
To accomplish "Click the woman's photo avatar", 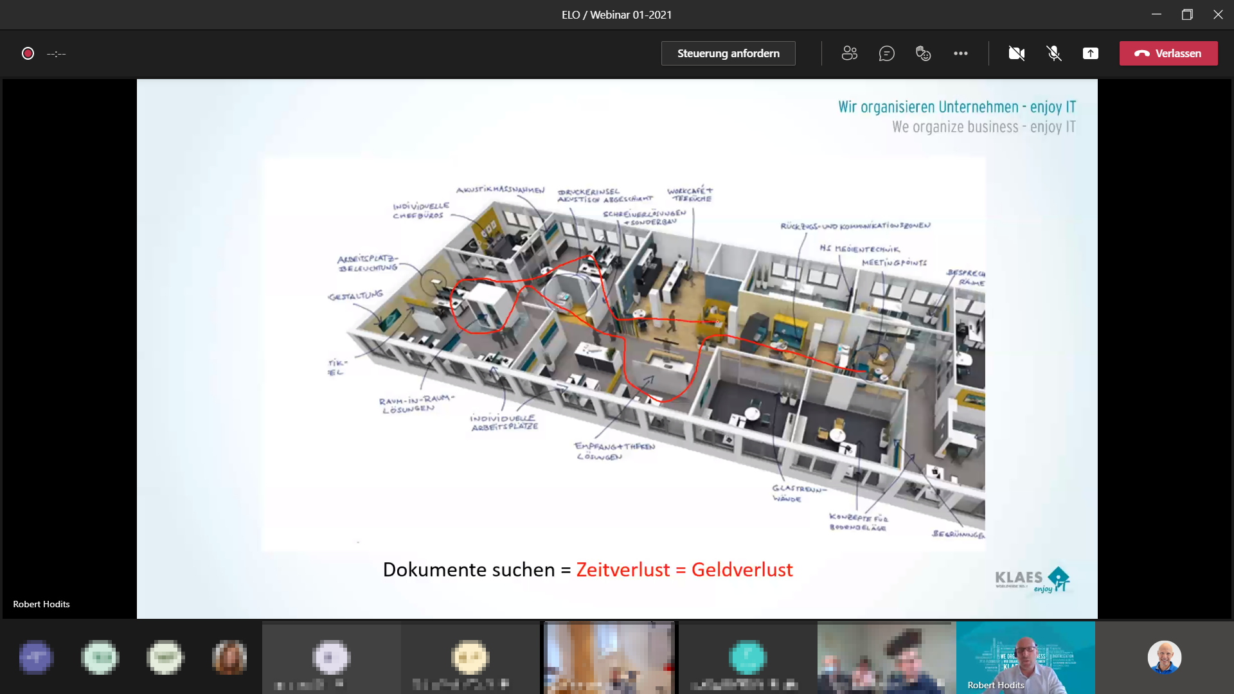I will click(x=229, y=657).
